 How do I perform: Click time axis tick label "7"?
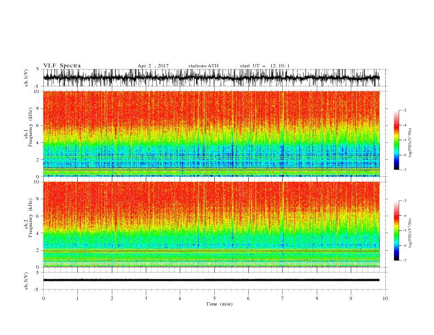283,298
